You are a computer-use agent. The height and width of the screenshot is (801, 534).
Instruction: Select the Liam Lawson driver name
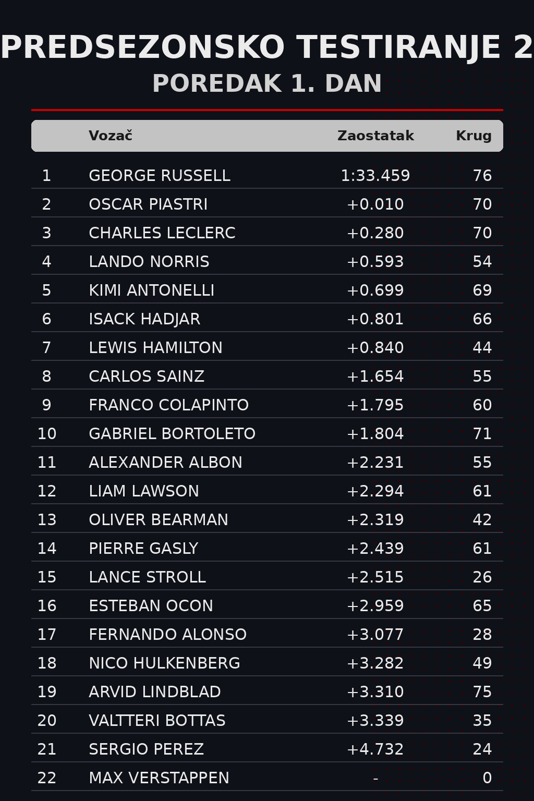[143, 491]
